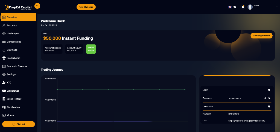Click the $54,000.00 axis label

pos(51,79)
